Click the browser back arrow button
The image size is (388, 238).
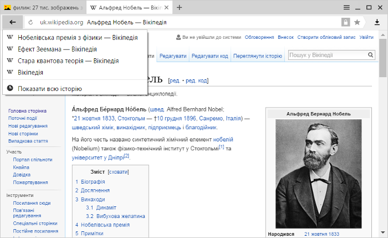[x=13, y=22]
